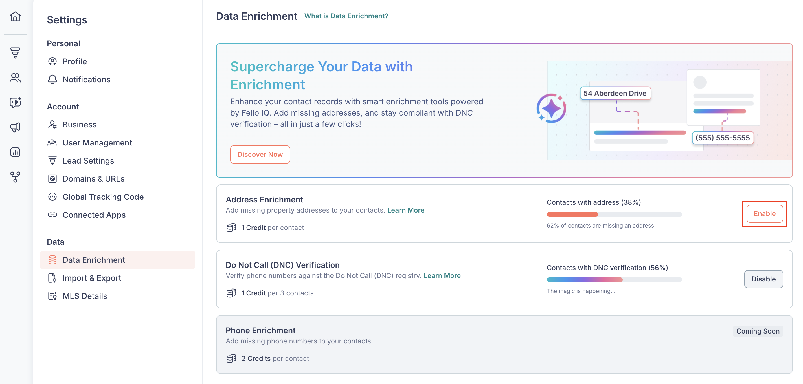Click '2 Credits per contact' text

[x=275, y=358]
